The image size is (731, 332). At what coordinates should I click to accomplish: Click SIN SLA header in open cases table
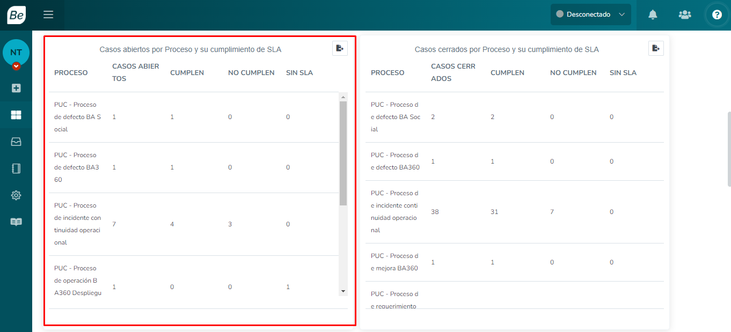(299, 72)
